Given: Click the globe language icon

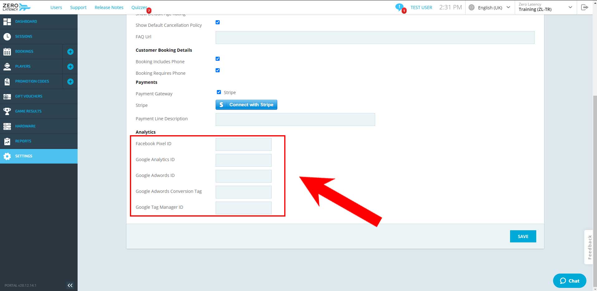Looking at the screenshot, I should [472, 7].
